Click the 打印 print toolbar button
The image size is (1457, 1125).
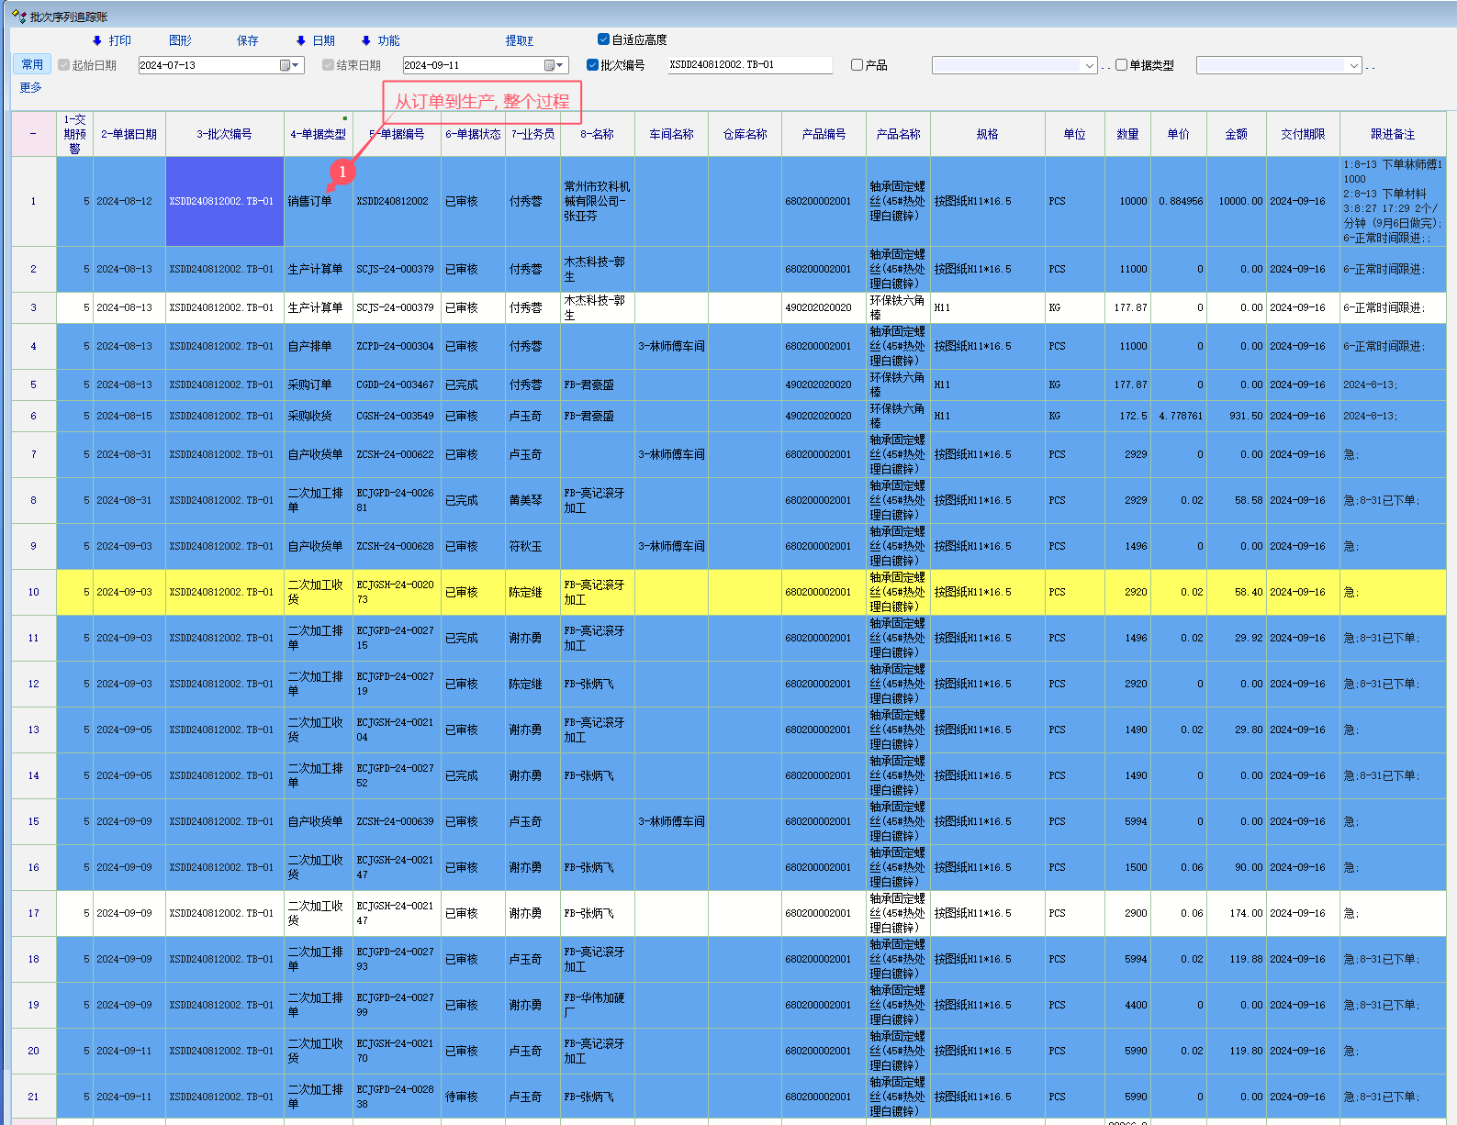(112, 40)
